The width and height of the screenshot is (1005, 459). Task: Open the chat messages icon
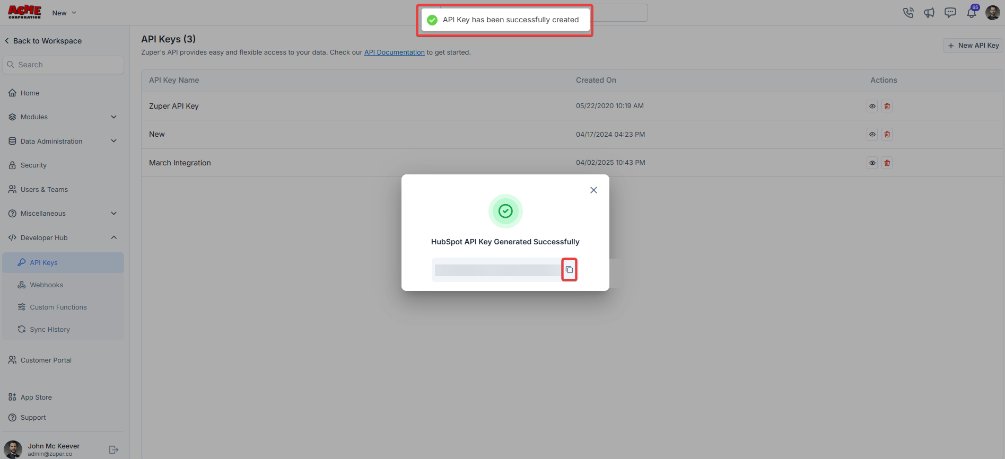(x=950, y=13)
